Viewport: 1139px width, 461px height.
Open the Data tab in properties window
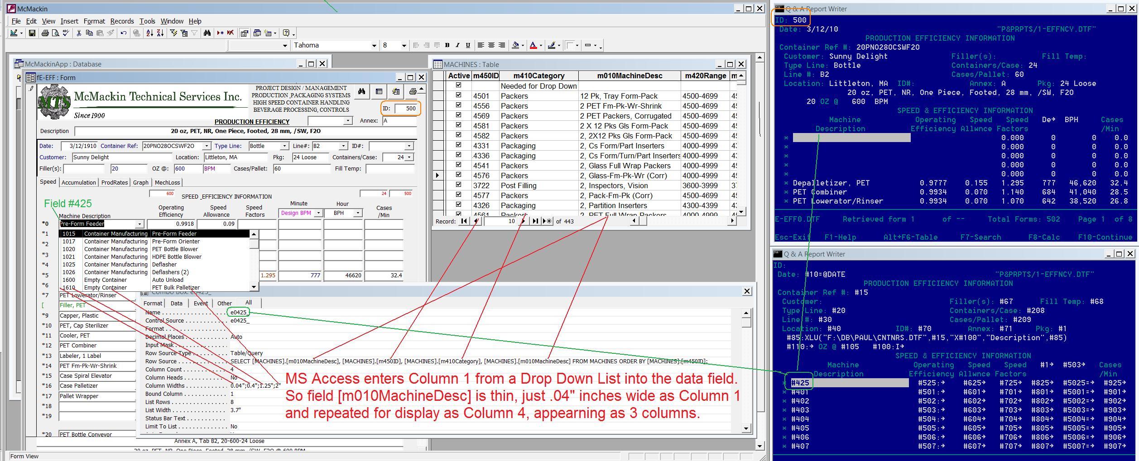[177, 304]
